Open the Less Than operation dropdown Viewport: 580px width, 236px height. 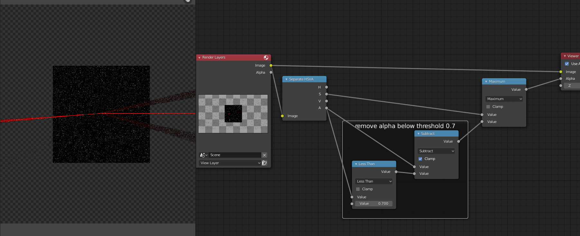tap(374, 181)
